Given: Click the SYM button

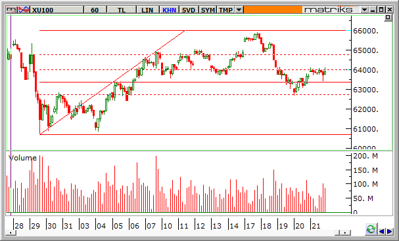Looking at the screenshot, I should click(208, 10).
